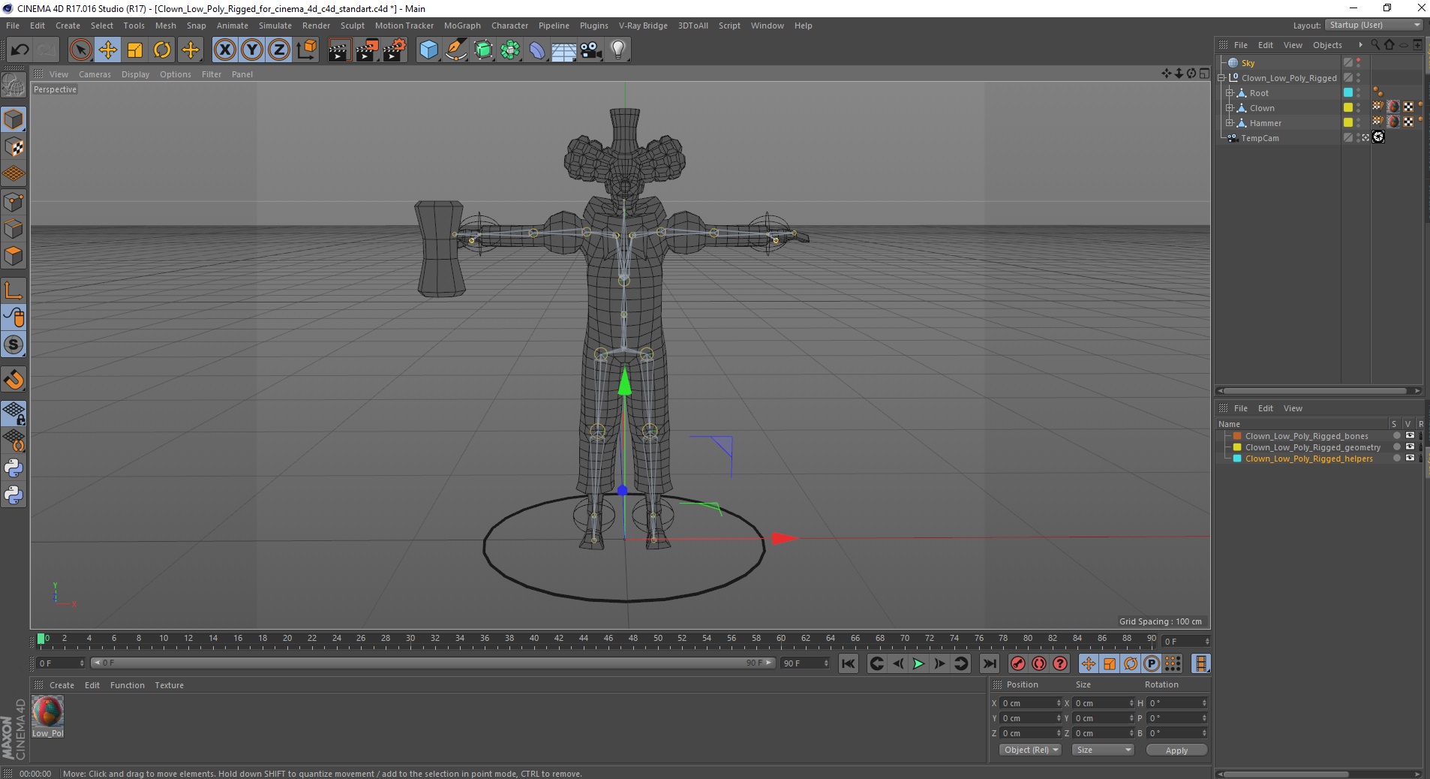This screenshot has height=779, width=1430.
Task: Add a Floor environment object
Action: pos(564,50)
